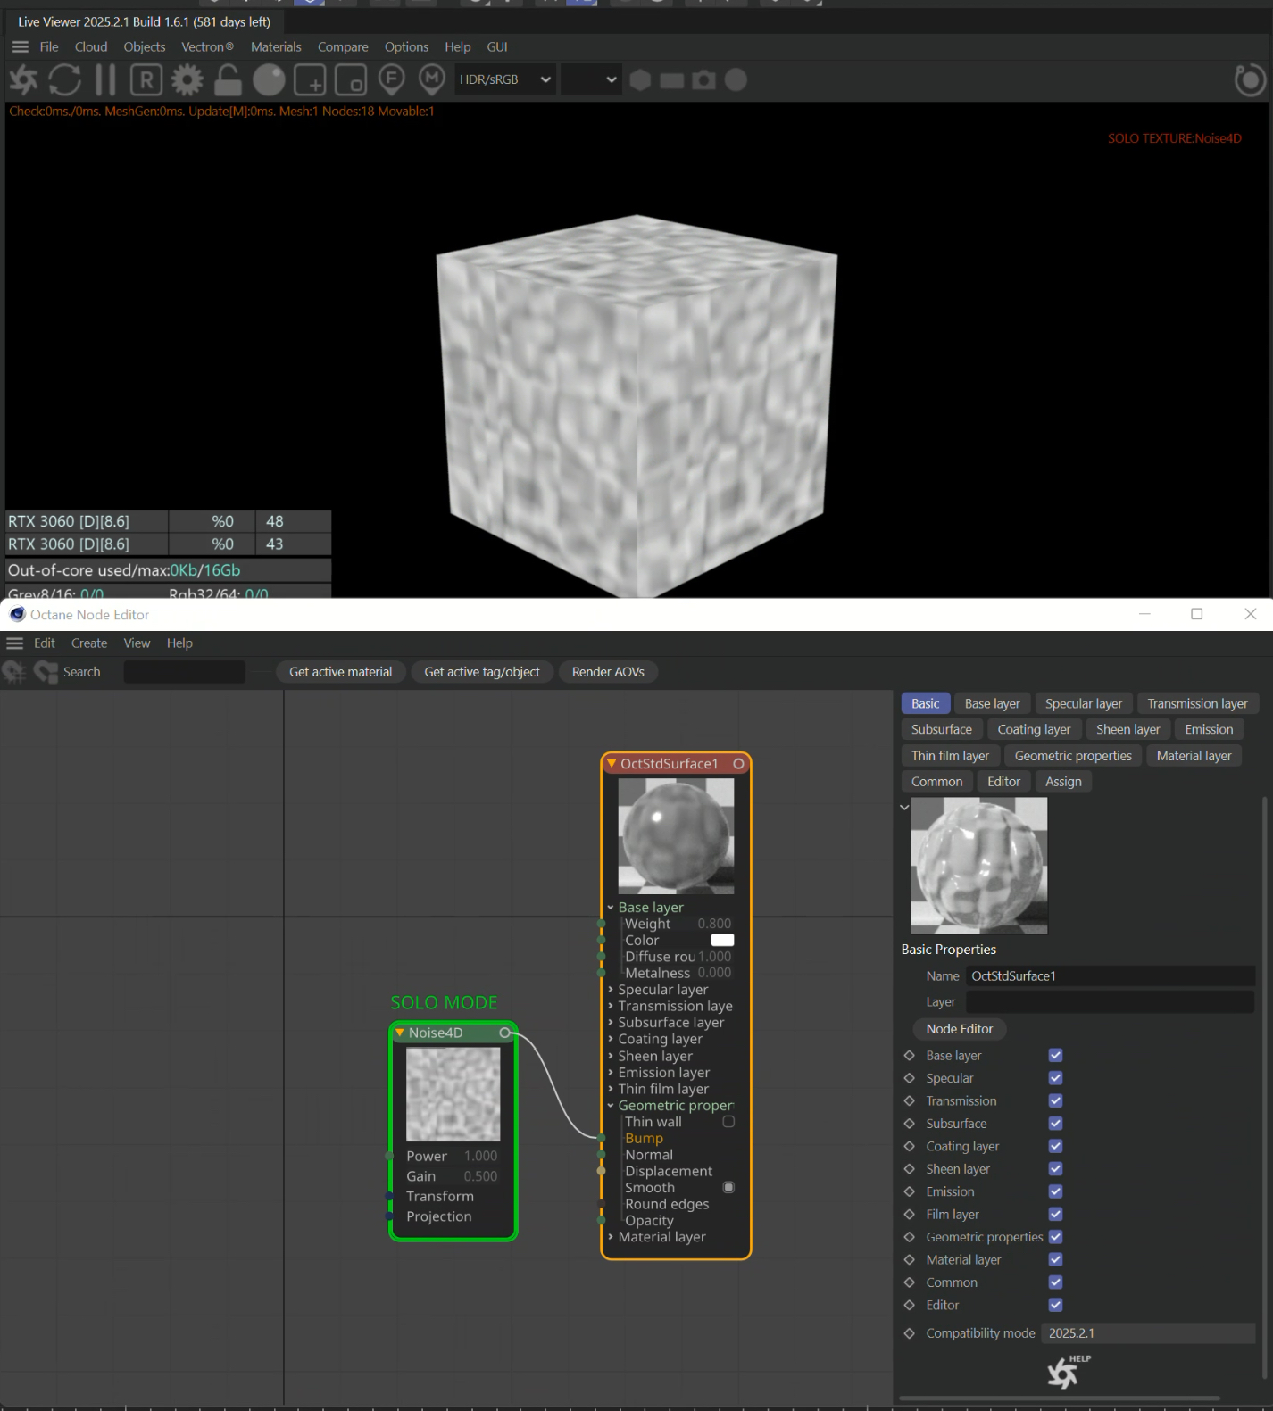The image size is (1273, 1411).
Task: Click the render region icon with plus
Action: pyautogui.click(x=310, y=80)
